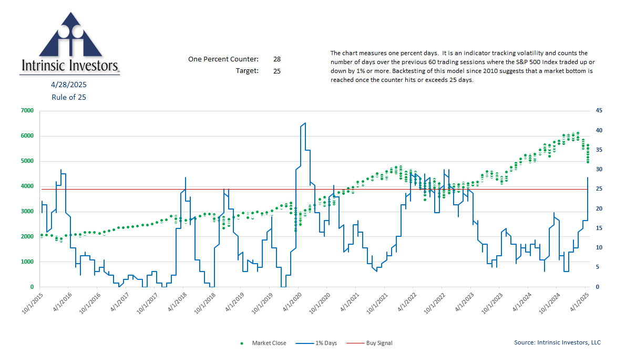This screenshot has width=636, height=355.
Task: Select the green axis label "6000"
Action: coord(27,136)
